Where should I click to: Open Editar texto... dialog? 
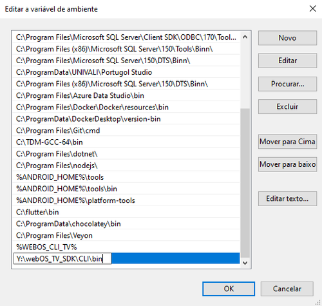tap(287, 198)
